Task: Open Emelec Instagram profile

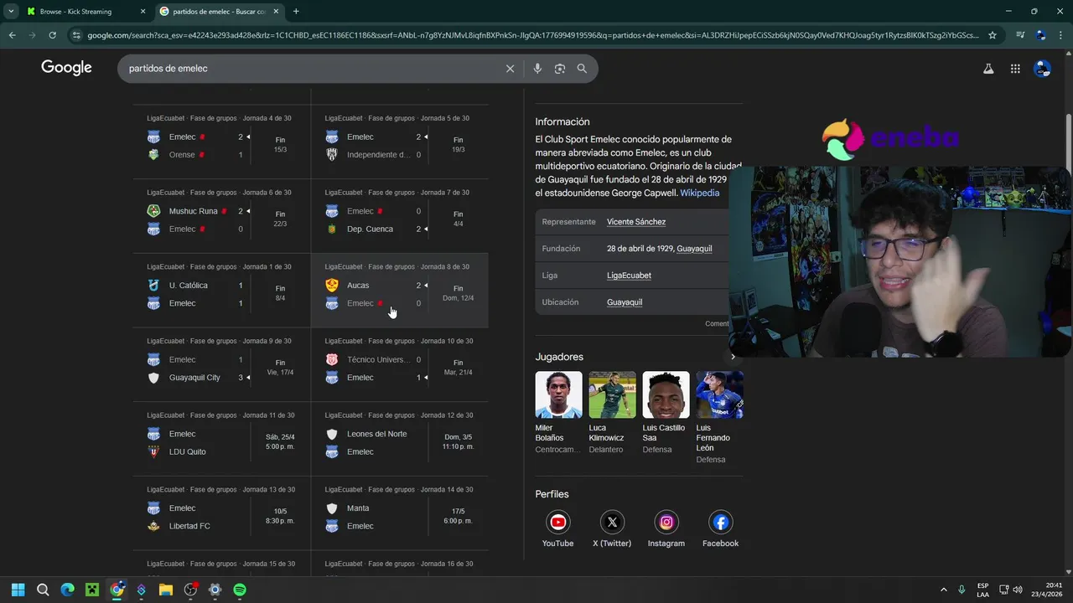Action: pos(666,523)
